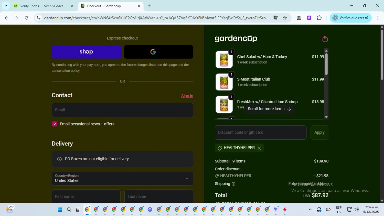The height and width of the screenshot is (216, 384).
Task: Open the Discord taskbar icon
Action: coord(150,210)
